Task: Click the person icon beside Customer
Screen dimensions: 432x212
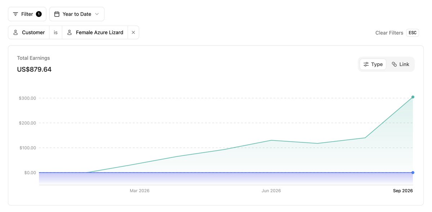Action: click(16, 32)
